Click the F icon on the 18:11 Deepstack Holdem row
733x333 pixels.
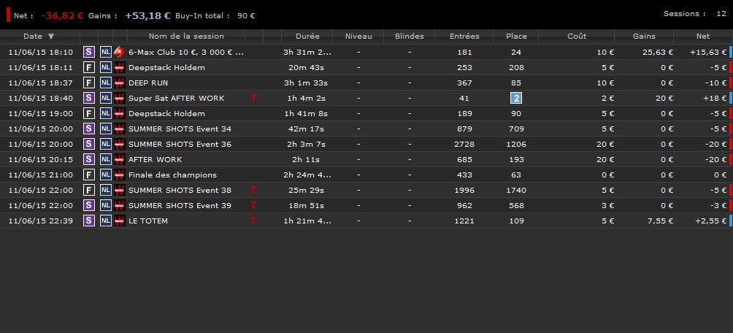tap(89, 67)
